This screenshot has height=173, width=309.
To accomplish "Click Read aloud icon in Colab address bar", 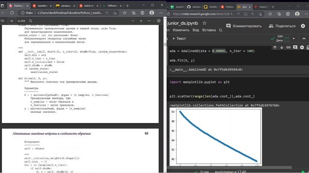I will tap(239, 14).
